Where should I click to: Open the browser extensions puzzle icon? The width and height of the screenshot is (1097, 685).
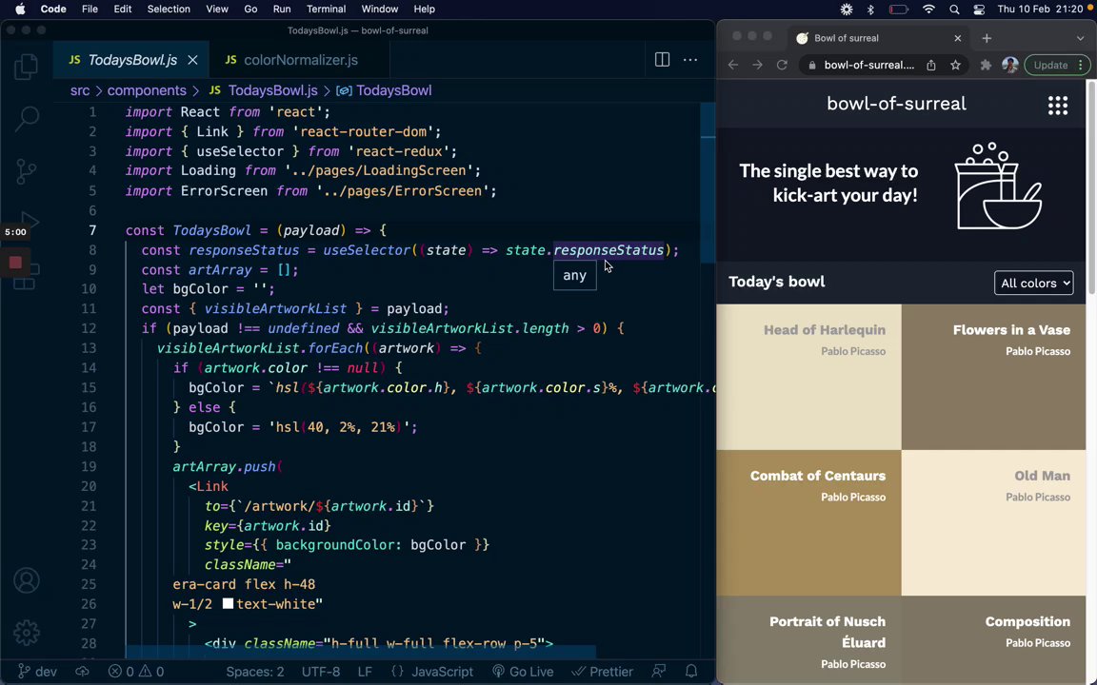point(986,65)
